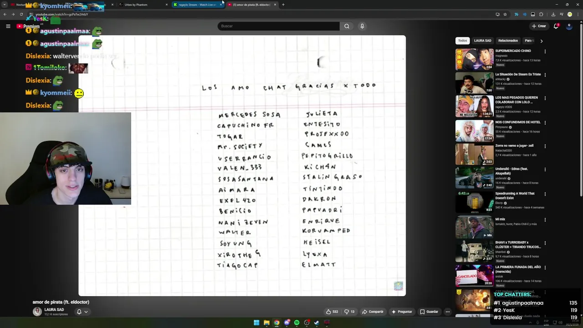The width and height of the screenshot is (583, 328).
Task: Click the Preguntar button
Action: (x=401, y=312)
